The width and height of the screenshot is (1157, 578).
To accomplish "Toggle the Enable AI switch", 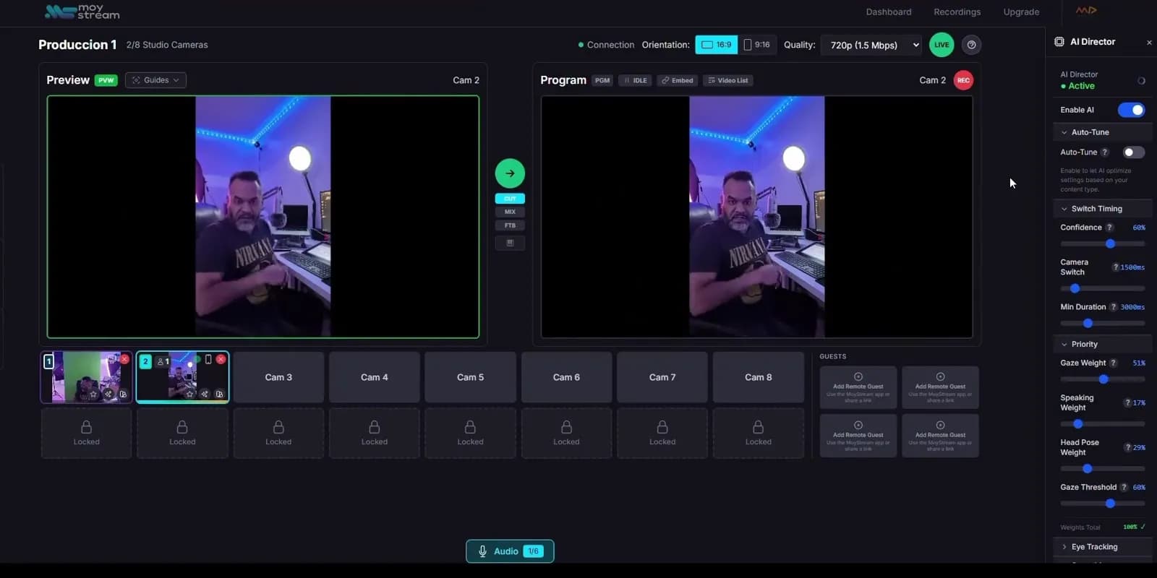I will tap(1132, 110).
